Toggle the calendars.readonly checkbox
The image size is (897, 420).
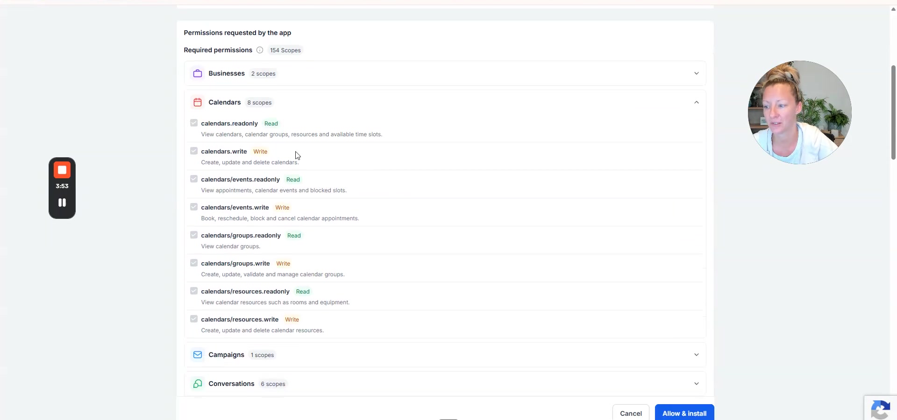coord(194,123)
